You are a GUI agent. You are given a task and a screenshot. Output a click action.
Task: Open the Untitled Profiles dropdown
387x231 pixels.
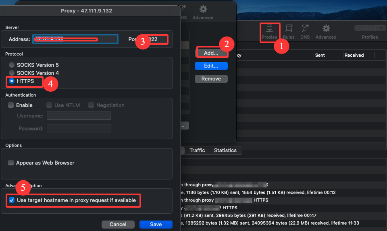tap(370, 29)
